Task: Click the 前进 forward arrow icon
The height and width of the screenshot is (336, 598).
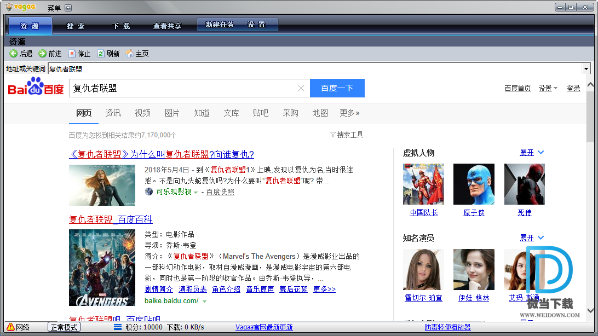Action: click(42, 54)
